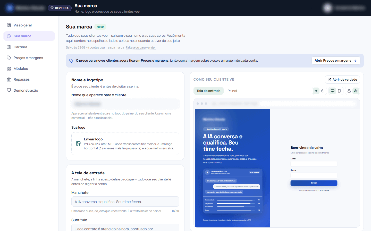Click the Falta algo para vender link
Screen dimensions: 371x231
pos(141,47)
